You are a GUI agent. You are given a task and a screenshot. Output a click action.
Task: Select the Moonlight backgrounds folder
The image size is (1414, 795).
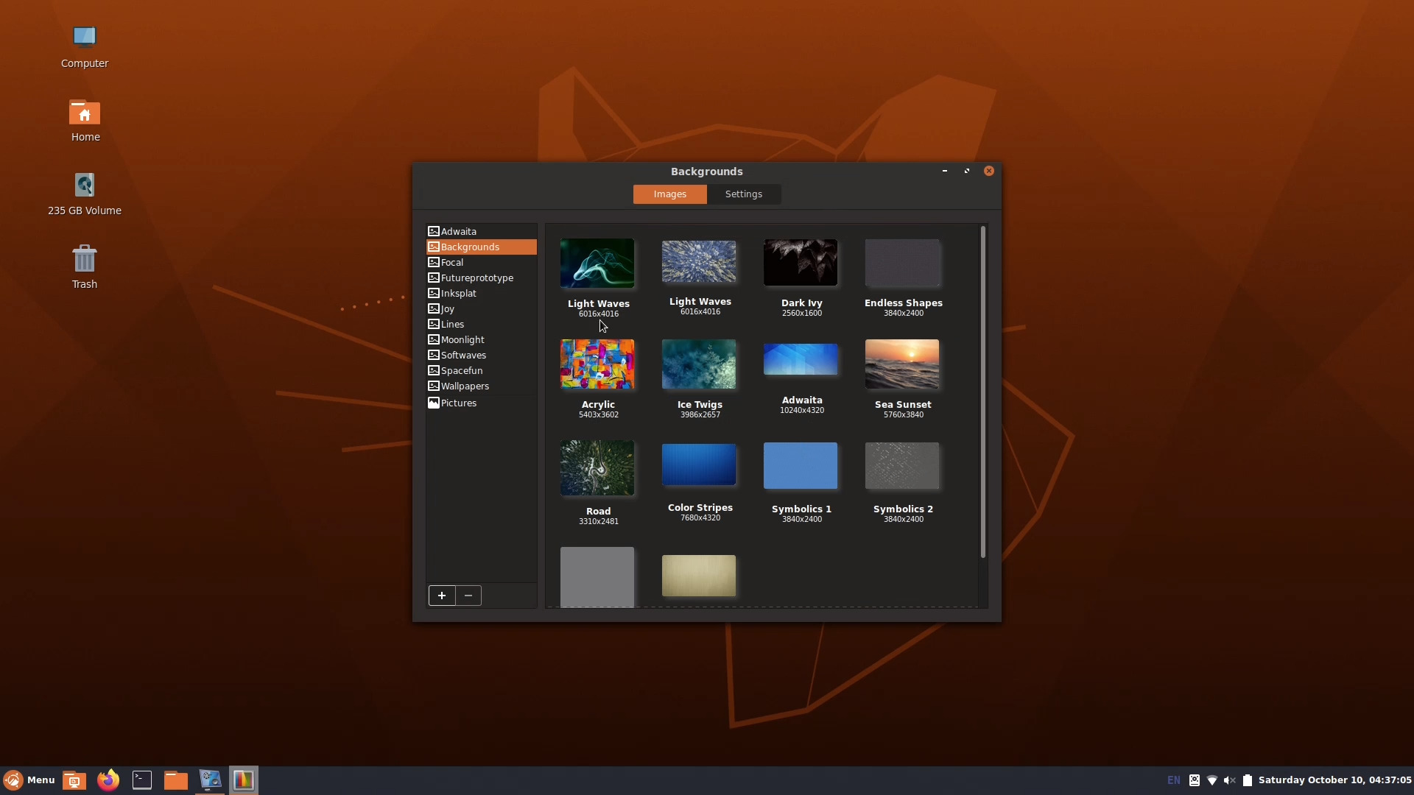click(462, 339)
